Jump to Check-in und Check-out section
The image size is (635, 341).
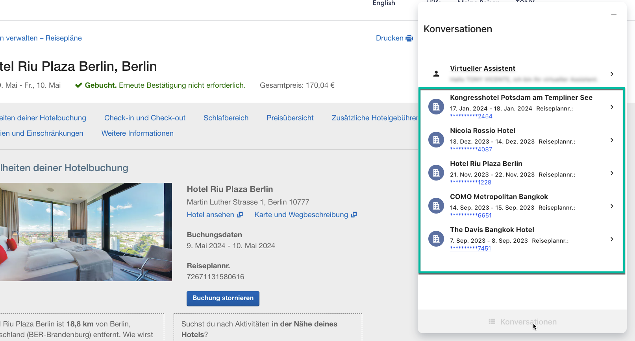pyautogui.click(x=145, y=118)
